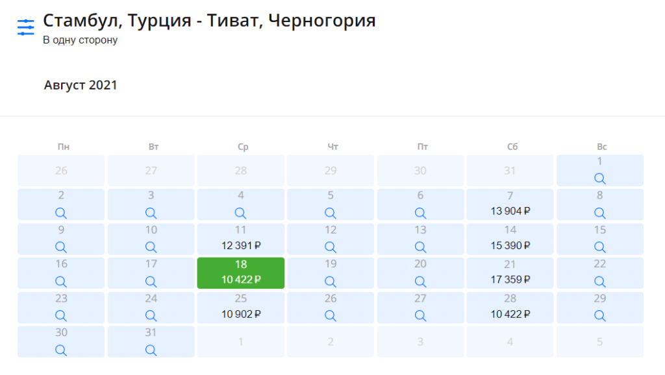Viewport: 665px width, 375px height.
Task: Select August 14 priced 15 390 ₽
Action: tap(510, 238)
